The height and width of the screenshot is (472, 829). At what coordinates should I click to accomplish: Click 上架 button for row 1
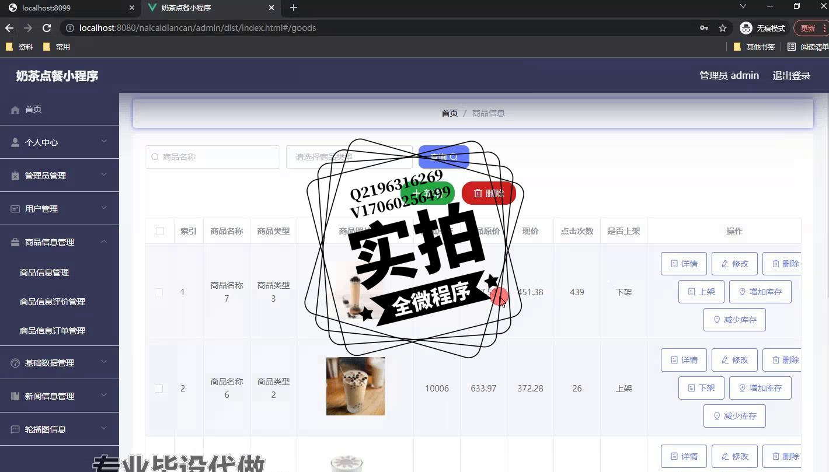coord(701,292)
